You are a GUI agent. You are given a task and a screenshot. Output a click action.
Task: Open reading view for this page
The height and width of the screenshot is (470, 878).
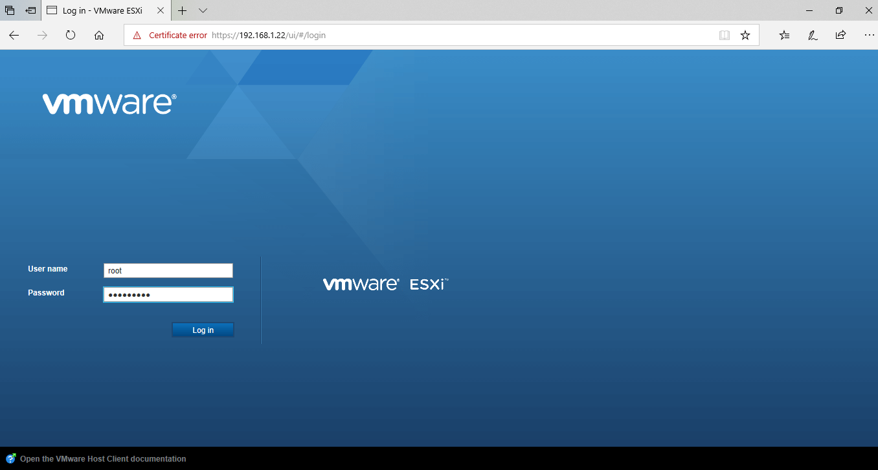(723, 36)
